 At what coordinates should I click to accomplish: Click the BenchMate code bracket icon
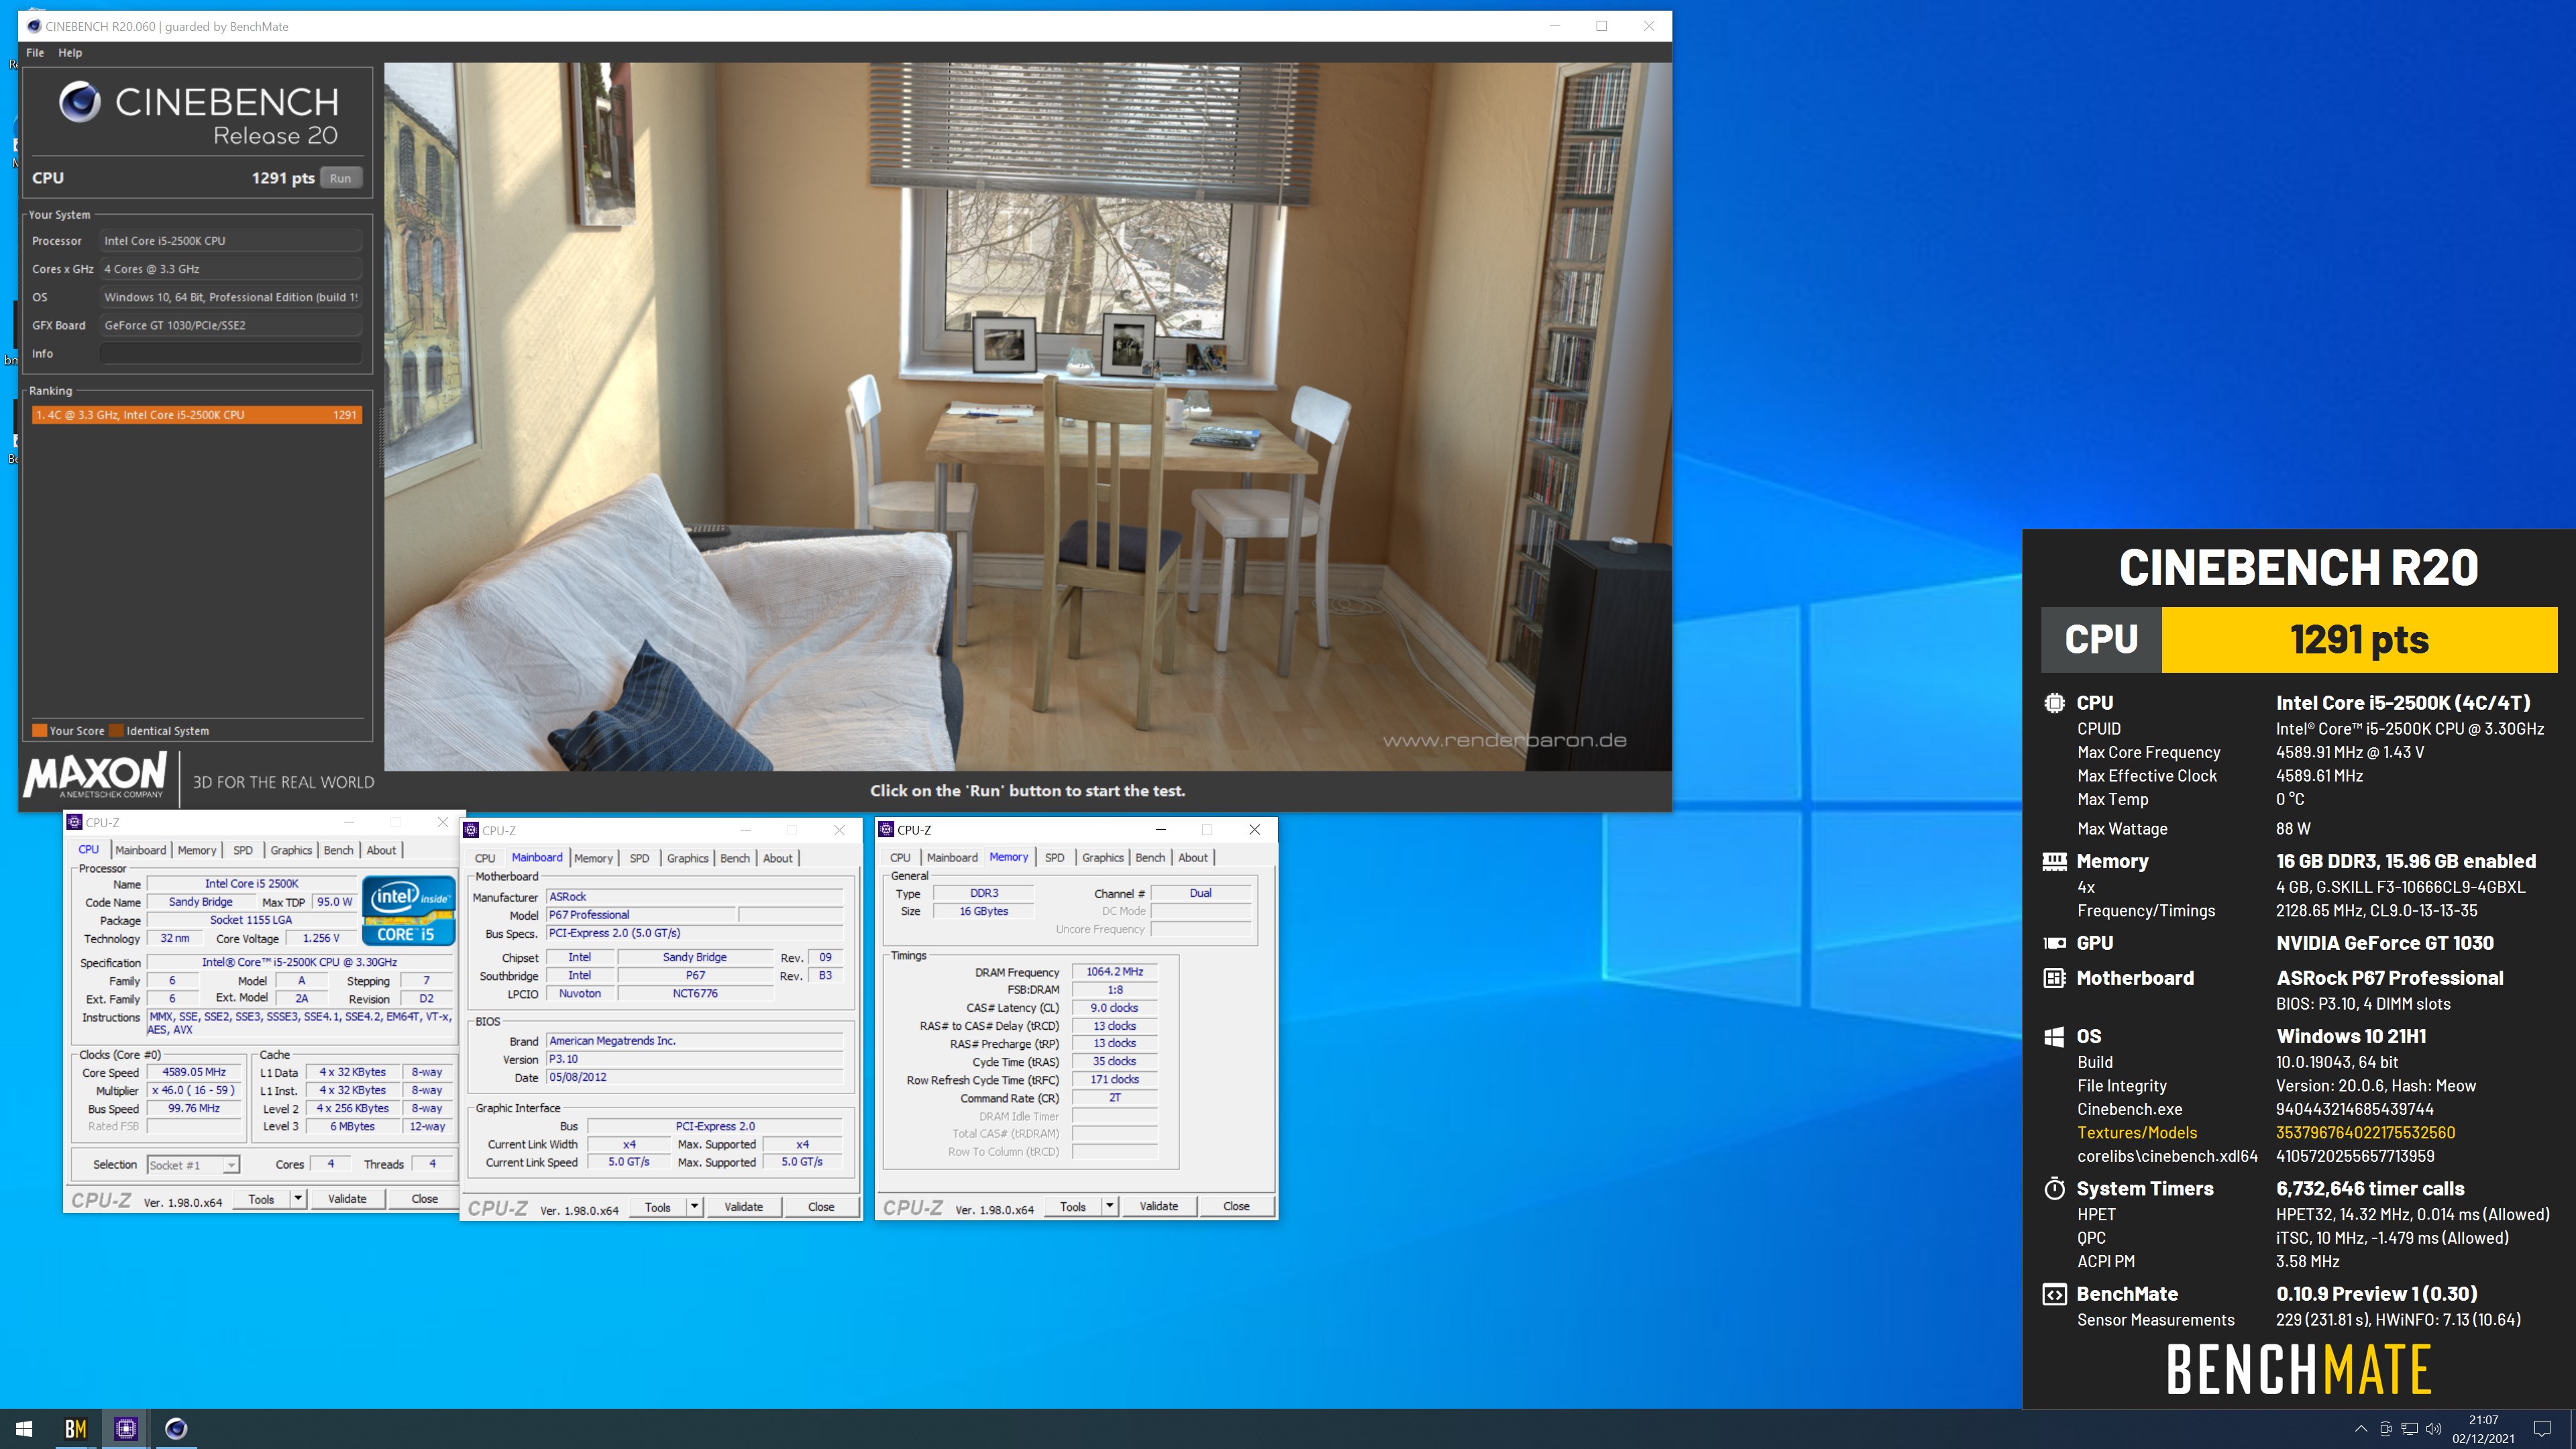pyautogui.click(x=2054, y=1294)
